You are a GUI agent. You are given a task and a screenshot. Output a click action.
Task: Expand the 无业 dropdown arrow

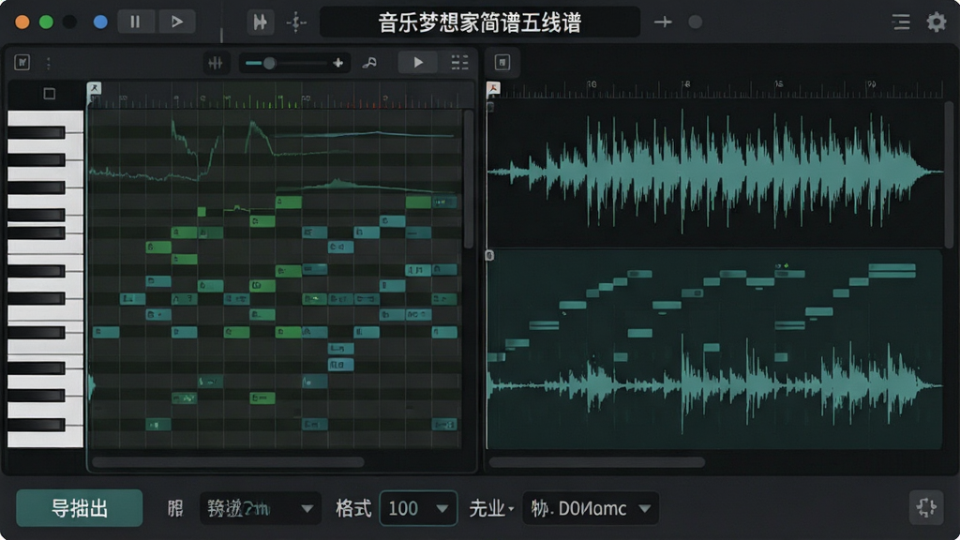511,509
